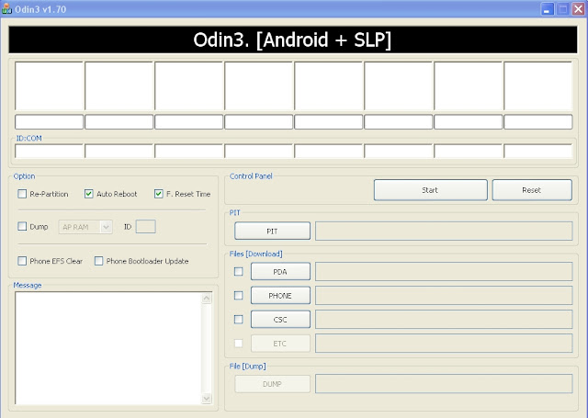
Task: Click inside the Message log box
Action: pyautogui.click(x=108, y=348)
